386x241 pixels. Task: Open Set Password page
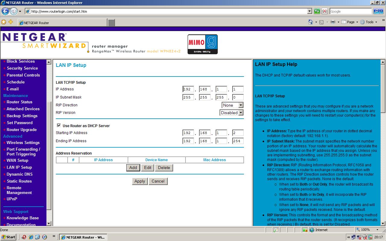click(x=20, y=123)
